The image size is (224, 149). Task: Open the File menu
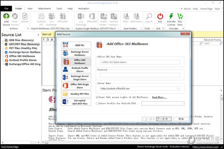(6, 9)
